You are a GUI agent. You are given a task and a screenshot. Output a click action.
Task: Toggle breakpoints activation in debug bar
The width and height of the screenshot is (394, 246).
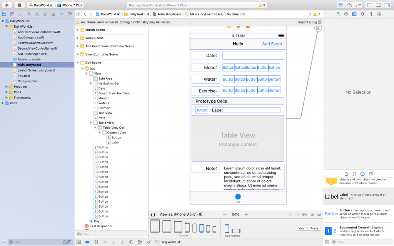87,242
